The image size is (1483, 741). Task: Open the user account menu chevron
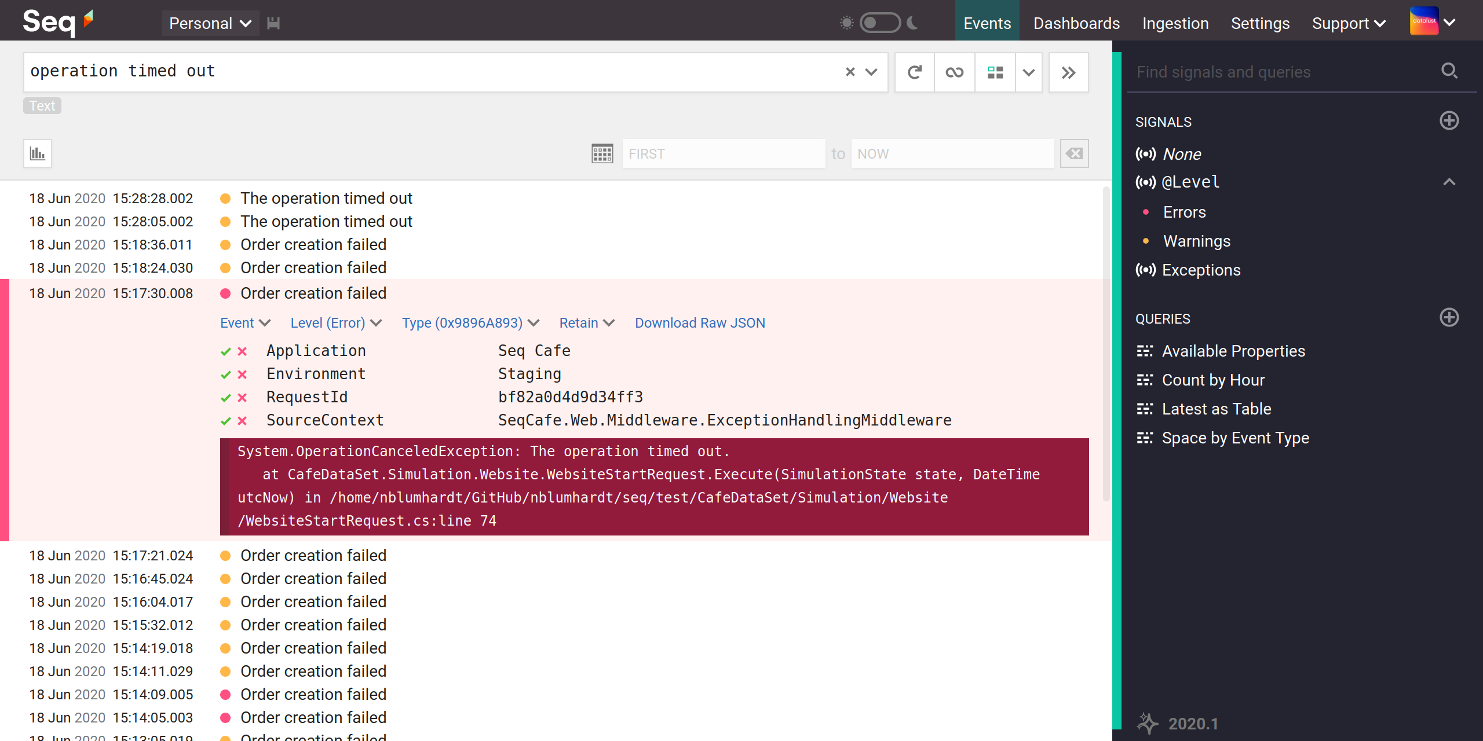tap(1450, 23)
